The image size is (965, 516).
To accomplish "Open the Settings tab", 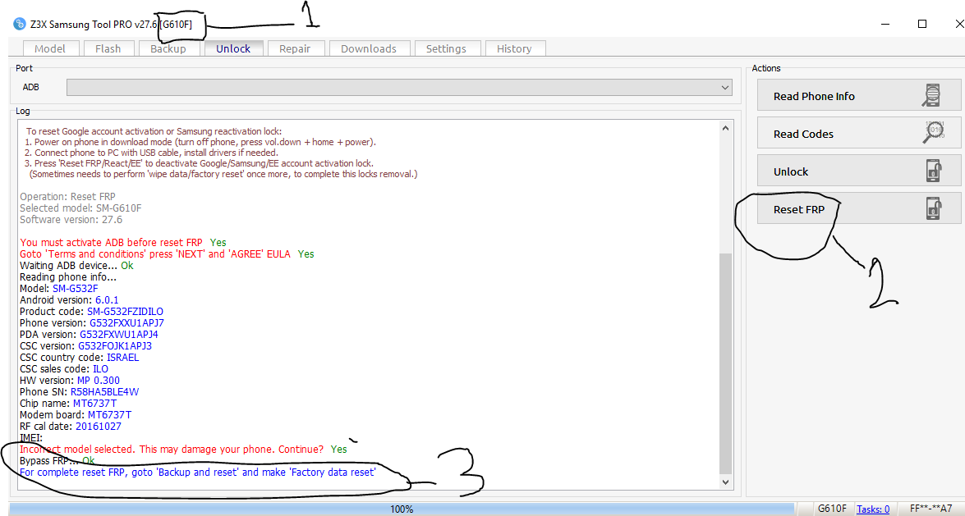I will (x=446, y=48).
